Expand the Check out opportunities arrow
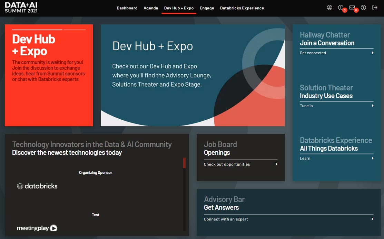 pos(277,164)
